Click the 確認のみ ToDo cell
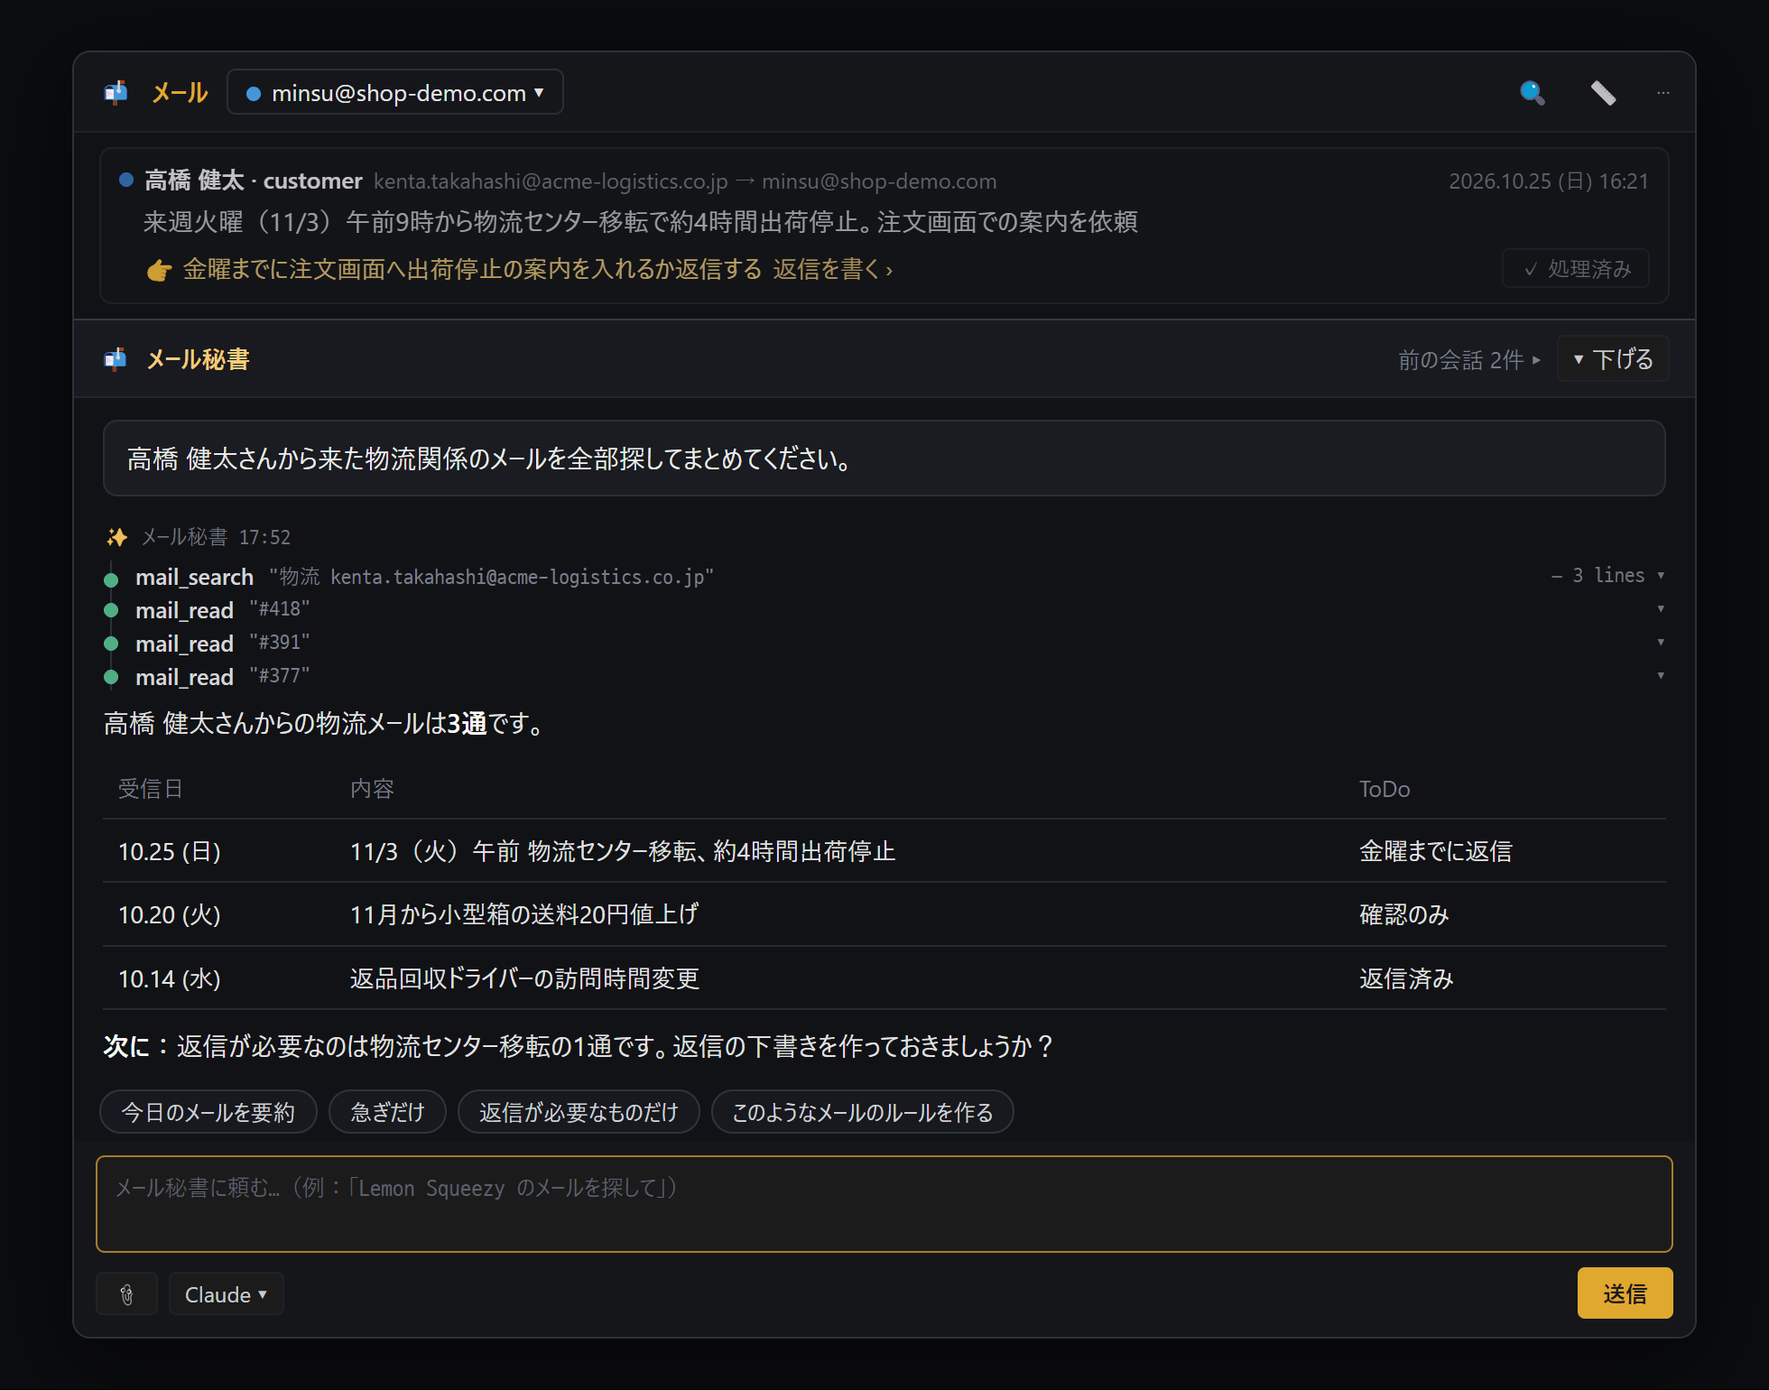Screen dimensions: 1769x1390 tap(1403, 914)
